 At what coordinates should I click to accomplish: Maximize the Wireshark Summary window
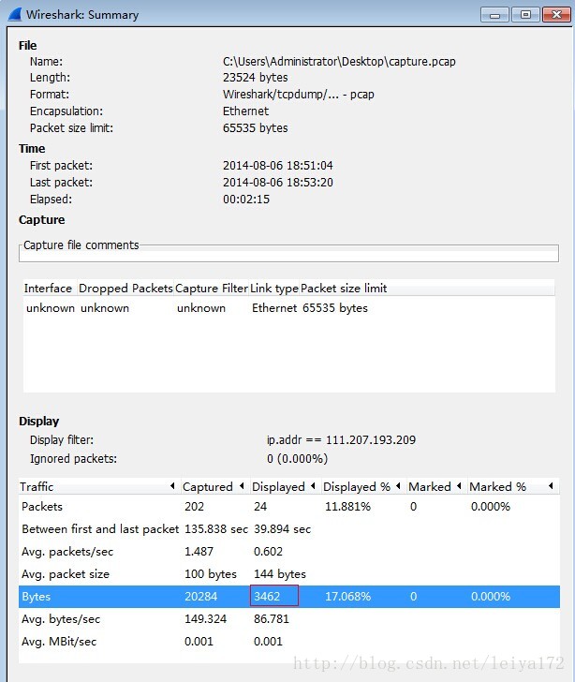(x=525, y=15)
